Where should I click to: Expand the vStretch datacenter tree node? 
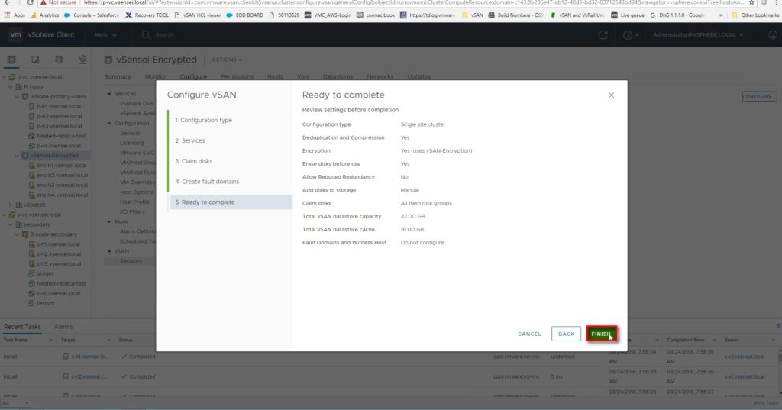point(10,205)
